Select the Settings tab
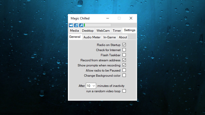The width and height of the screenshot is (205, 115). pyautogui.click(x=130, y=30)
